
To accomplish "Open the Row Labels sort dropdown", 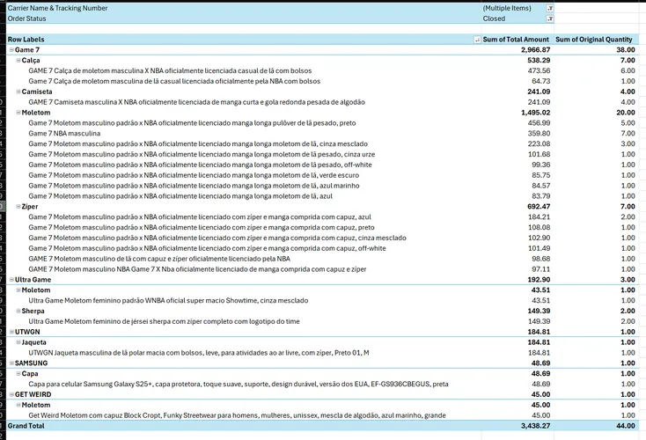I will tap(477, 40).
